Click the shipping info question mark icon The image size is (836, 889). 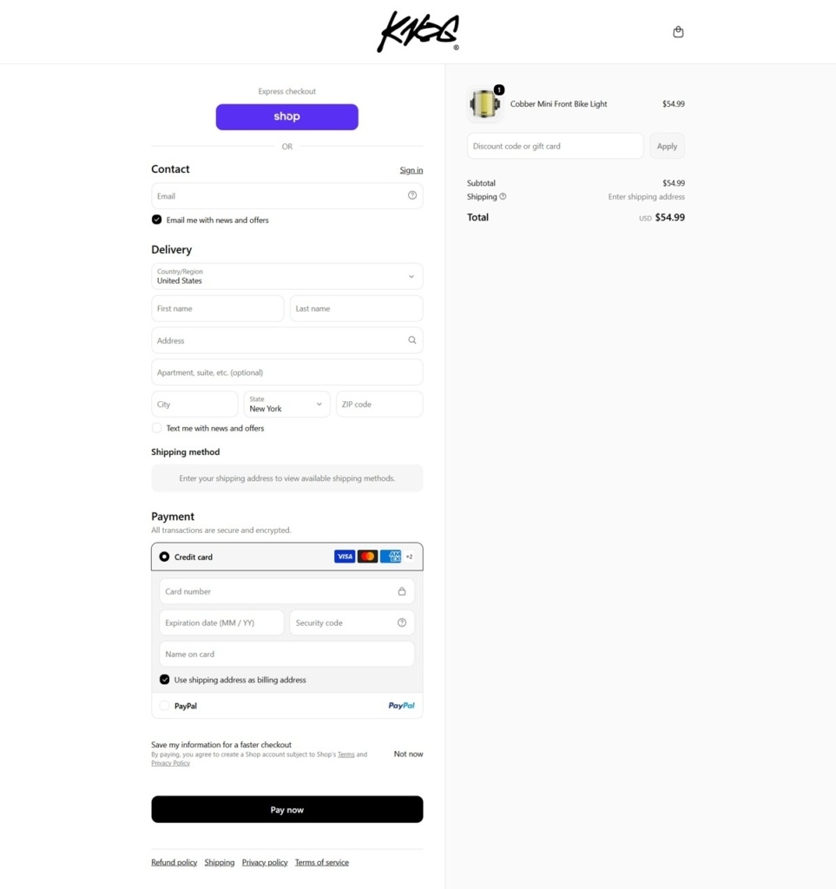click(x=503, y=197)
